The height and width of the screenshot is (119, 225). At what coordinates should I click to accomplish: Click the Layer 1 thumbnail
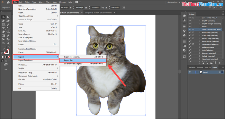[201, 72]
